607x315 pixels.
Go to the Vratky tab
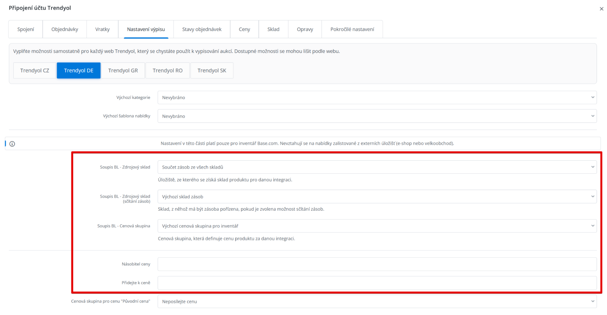pyautogui.click(x=102, y=29)
